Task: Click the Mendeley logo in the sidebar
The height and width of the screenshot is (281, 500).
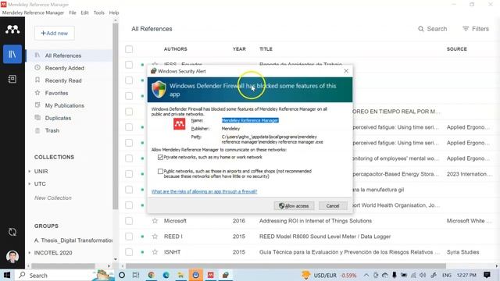Action: tap(12, 30)
